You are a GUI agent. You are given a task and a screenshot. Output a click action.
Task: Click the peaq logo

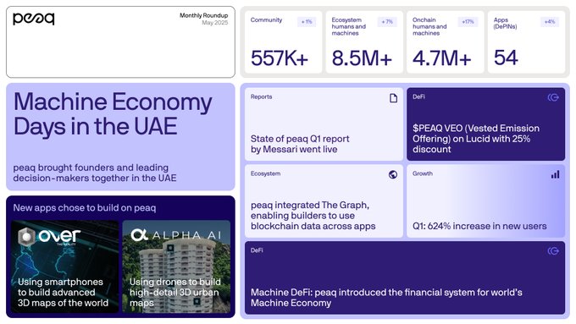click(33, 19)
